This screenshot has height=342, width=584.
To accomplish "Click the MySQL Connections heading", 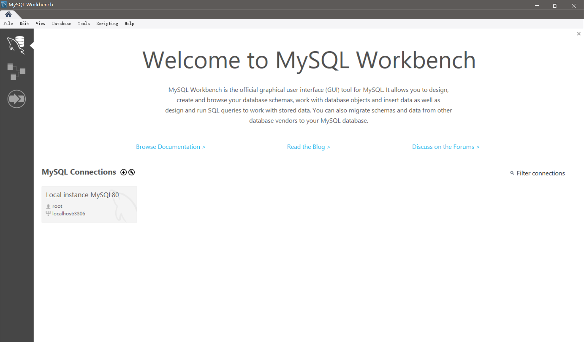I will point(79,172).
